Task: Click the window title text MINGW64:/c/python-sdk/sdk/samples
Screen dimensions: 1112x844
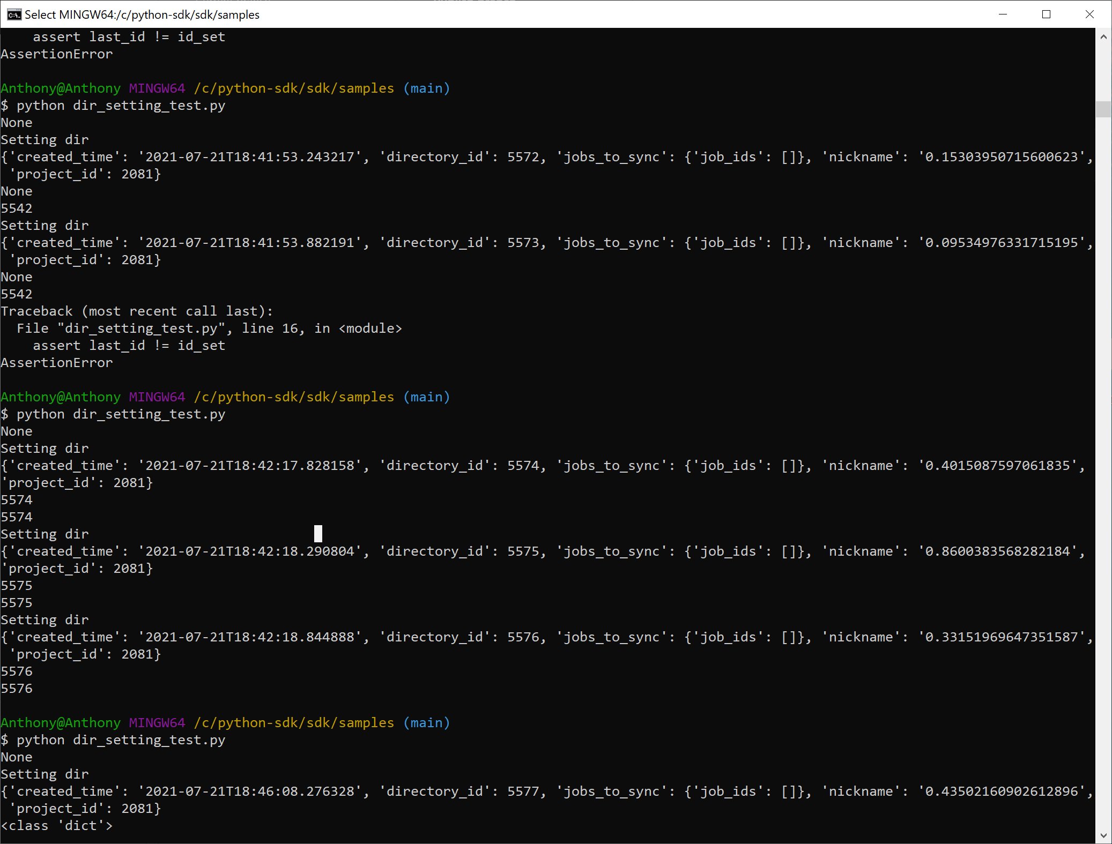Action: [x=142, y=14]
